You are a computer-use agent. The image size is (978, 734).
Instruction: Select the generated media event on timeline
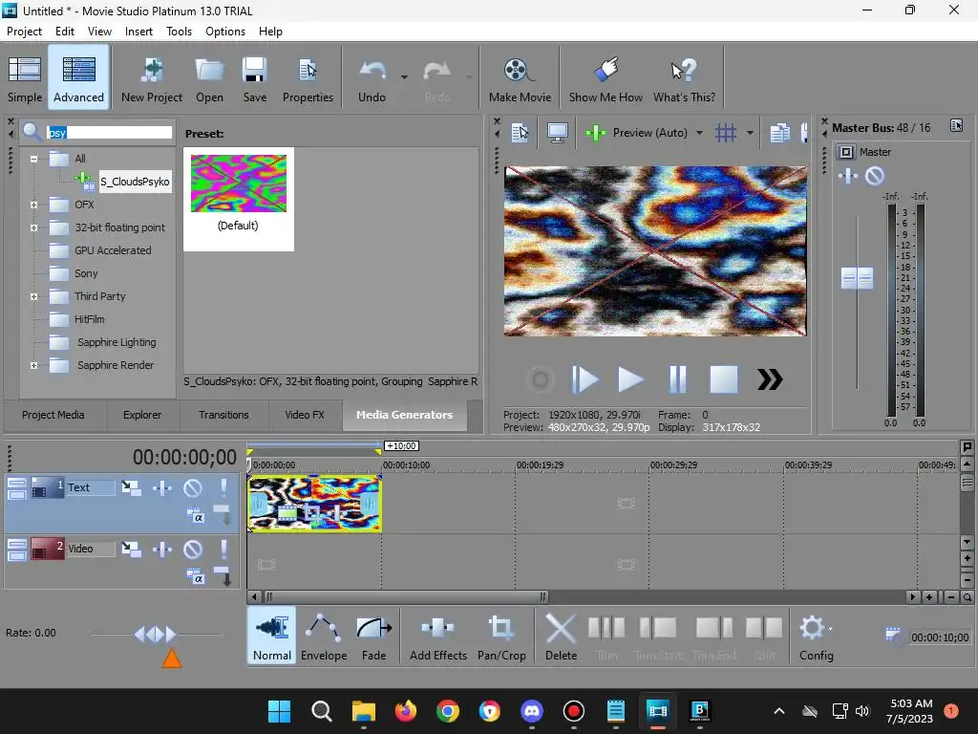click(x=314, y=504)
